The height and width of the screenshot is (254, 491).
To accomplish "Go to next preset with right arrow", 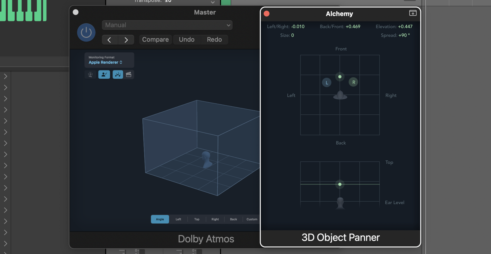I will (x=126, y=40).
